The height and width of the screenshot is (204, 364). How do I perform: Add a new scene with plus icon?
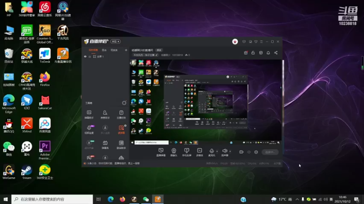[x=126, y=50]
